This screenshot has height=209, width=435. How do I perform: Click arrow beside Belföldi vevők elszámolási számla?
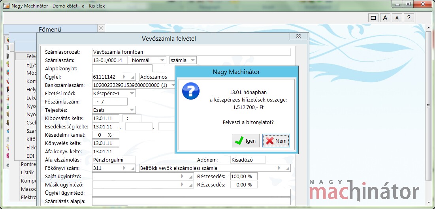pyautogui.click(x=279, y=168)
